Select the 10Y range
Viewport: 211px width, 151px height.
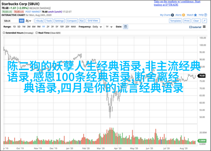click(x=62, y=27)
